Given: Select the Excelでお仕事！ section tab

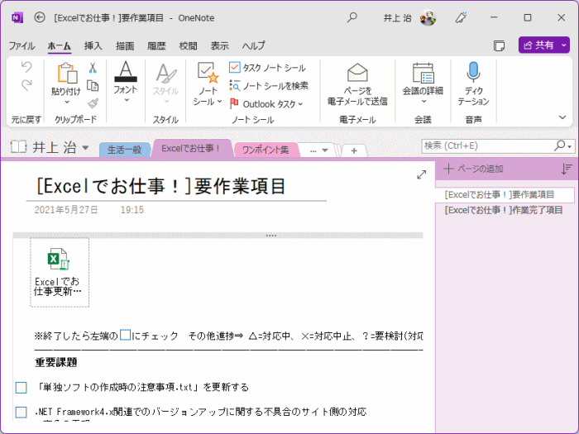Looking at the screenshot, I should 191,148.
